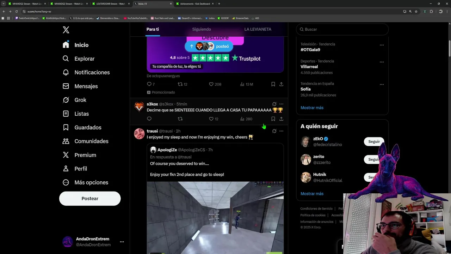Click s3kox username link

152,104
